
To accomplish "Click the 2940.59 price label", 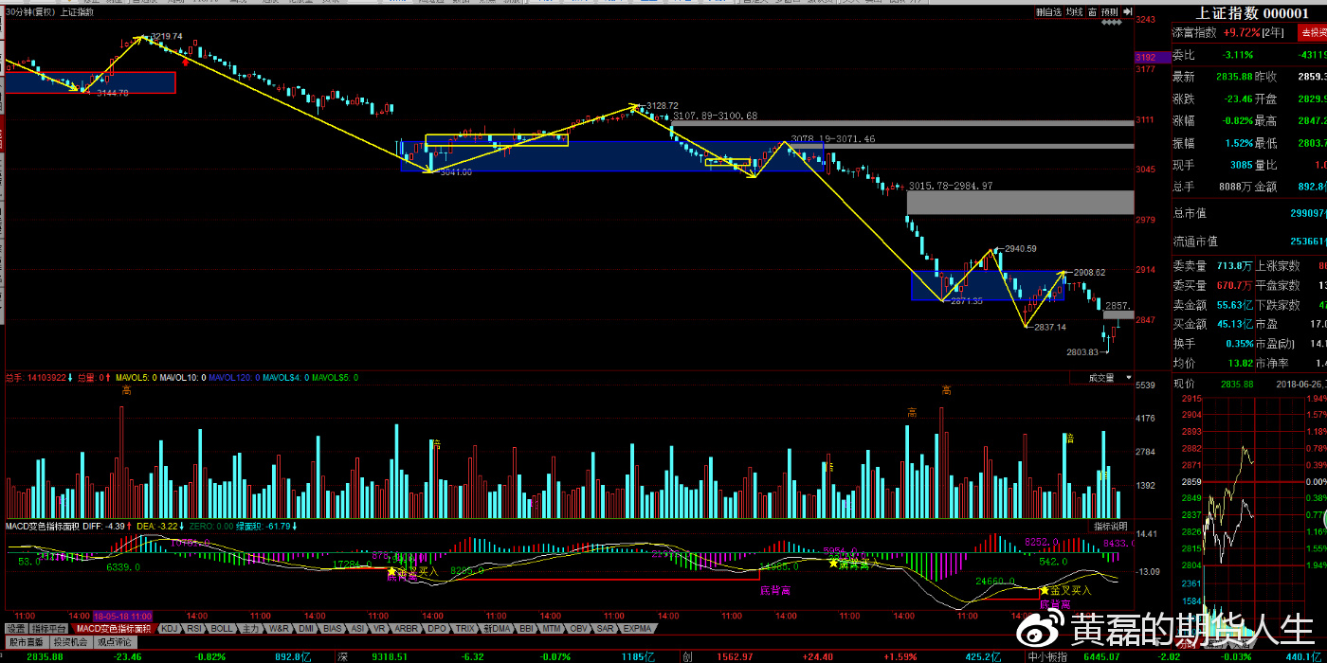I will coord(1021,248).
